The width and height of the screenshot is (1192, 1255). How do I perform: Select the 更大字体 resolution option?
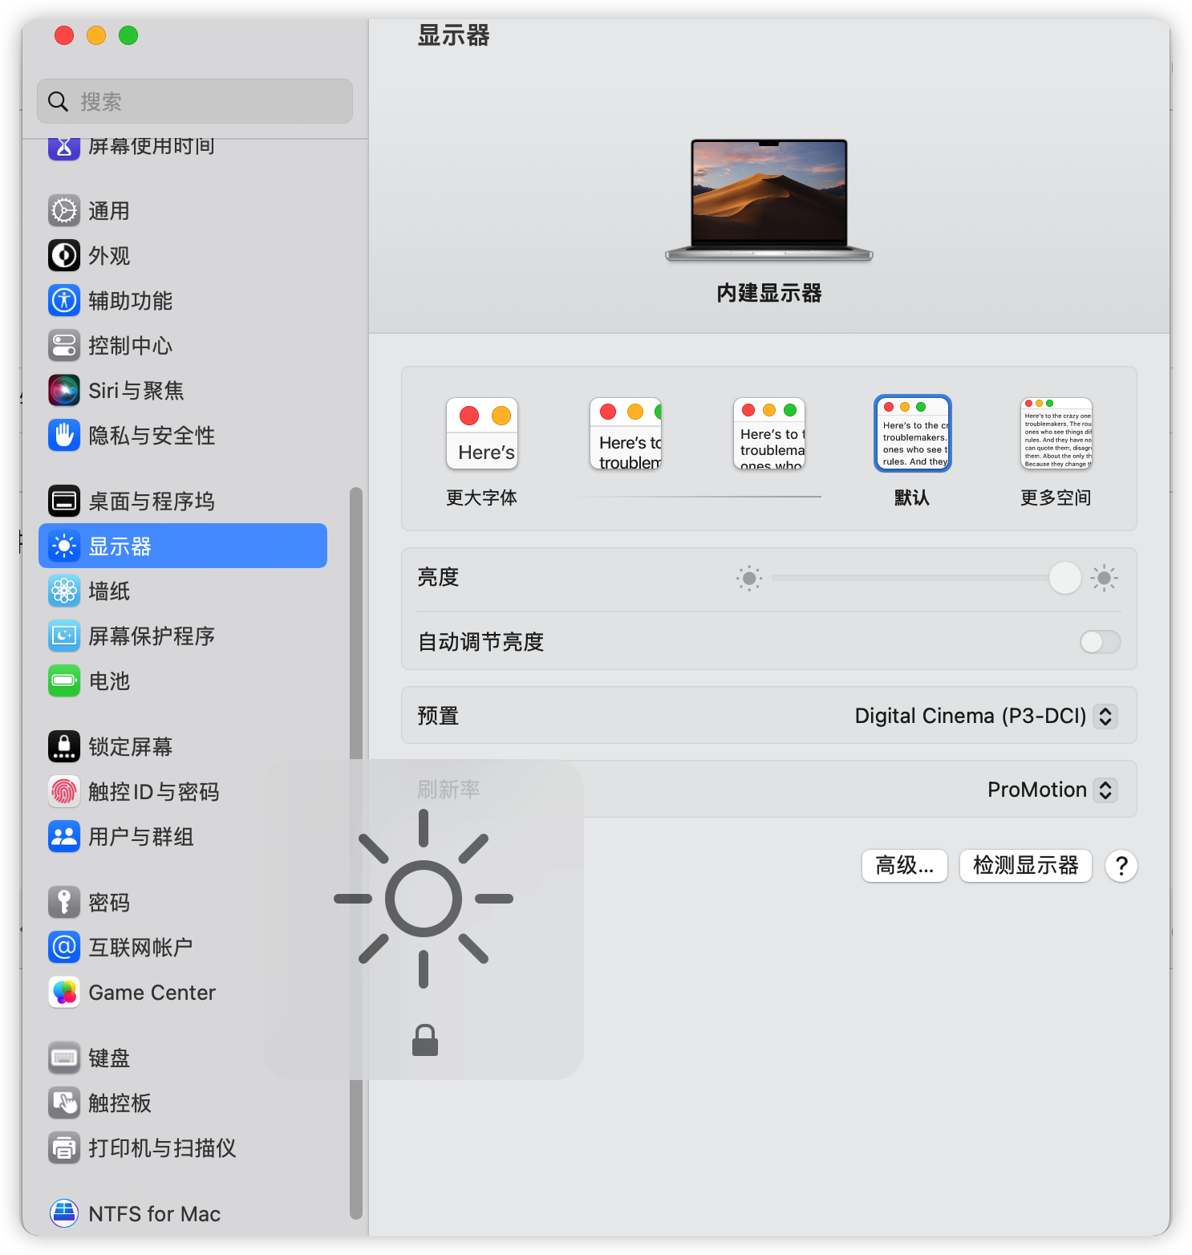pos(482,453)
